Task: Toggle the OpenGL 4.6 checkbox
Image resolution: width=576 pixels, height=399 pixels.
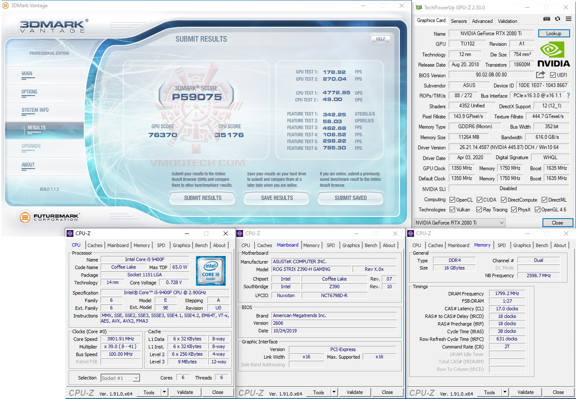Action: pyautogui.click(x=537, y=210)
